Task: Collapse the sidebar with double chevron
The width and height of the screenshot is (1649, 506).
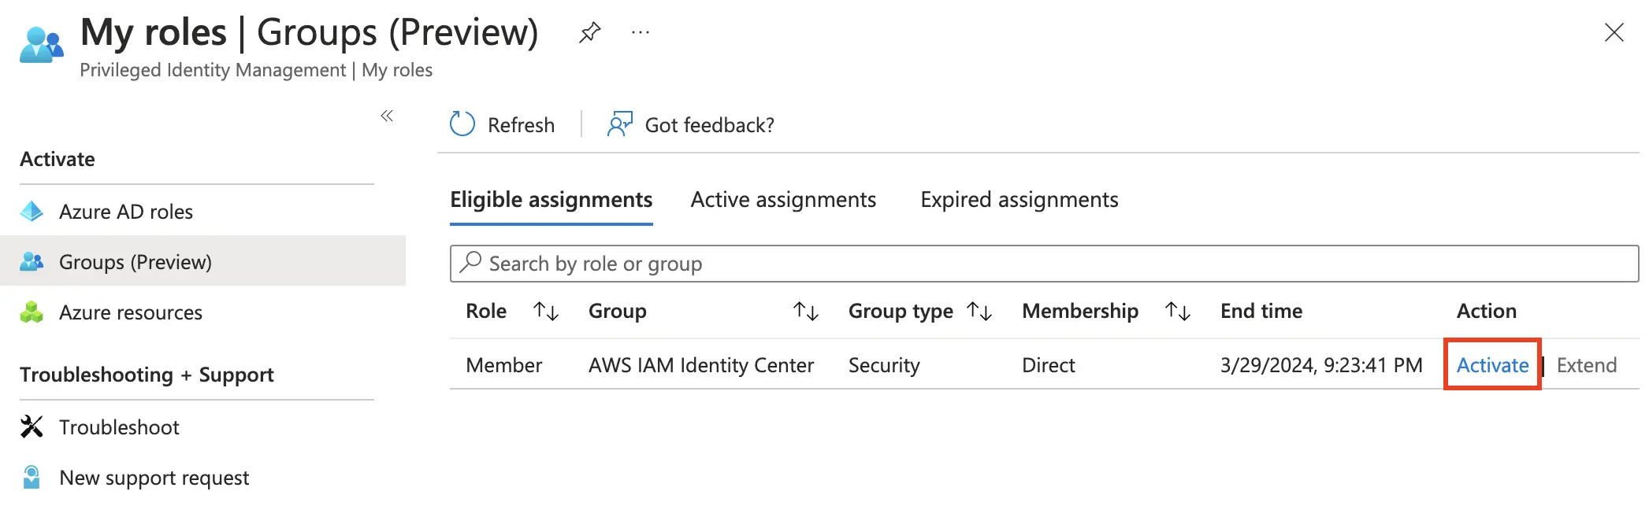Action: pos(387,116)
